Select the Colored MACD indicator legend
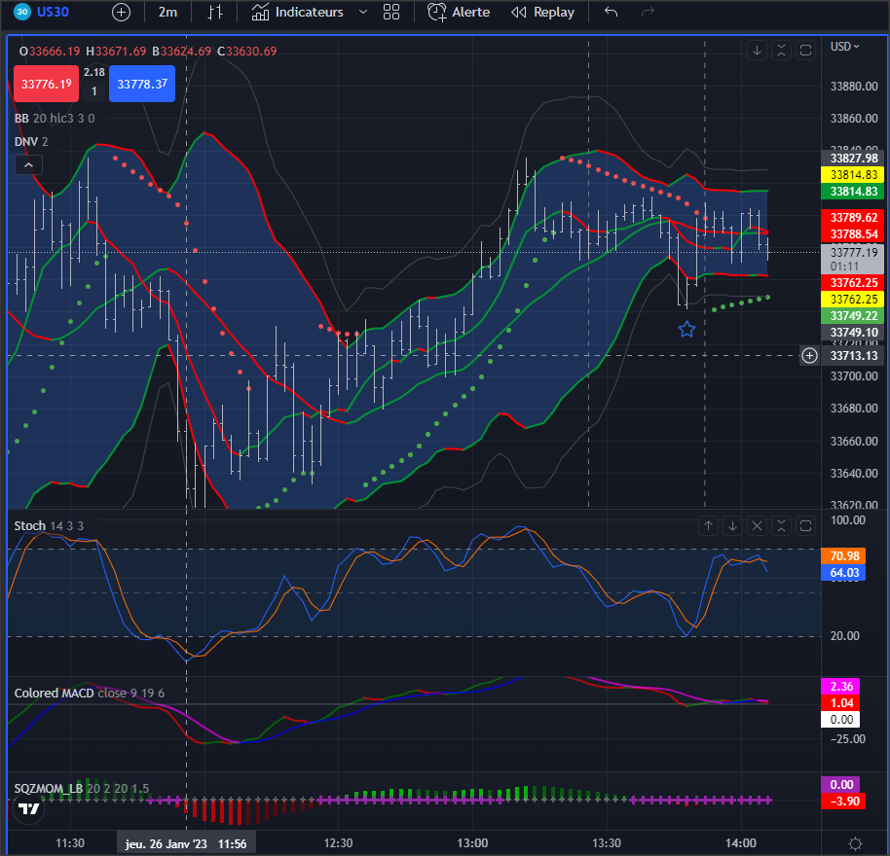This screenshot has width=890, height=856. click(x=90, y=694)
